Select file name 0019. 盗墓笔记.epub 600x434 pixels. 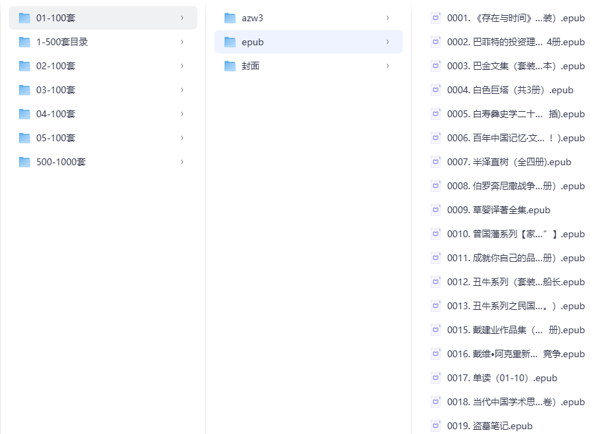(490, 426)
